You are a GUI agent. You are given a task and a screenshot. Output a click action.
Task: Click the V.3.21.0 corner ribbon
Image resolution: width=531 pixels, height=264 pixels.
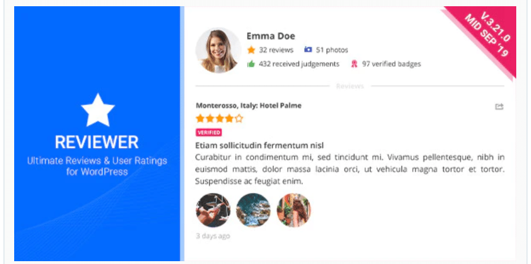pos(487,36)
